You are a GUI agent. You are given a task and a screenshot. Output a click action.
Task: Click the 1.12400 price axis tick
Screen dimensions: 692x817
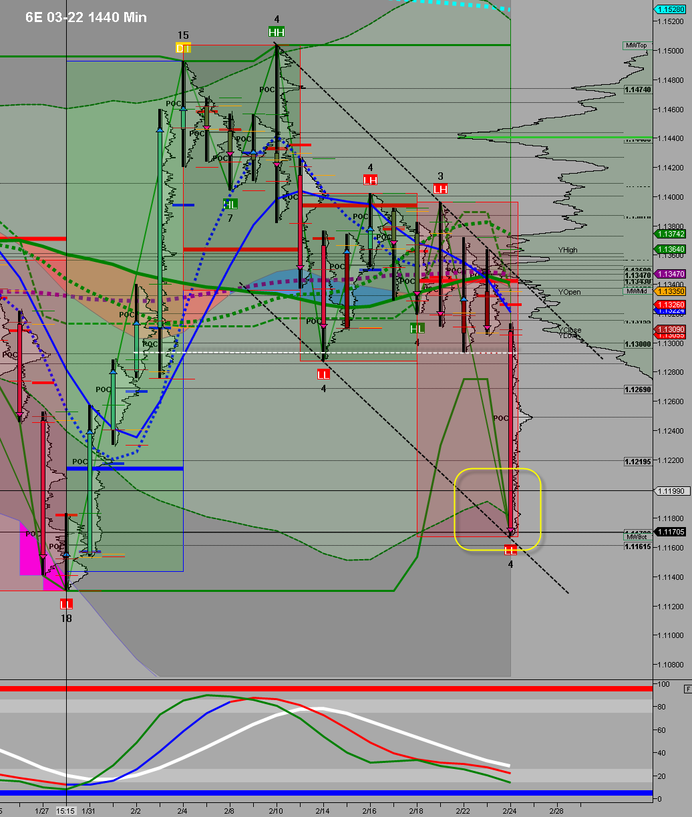tap(671, 431)
